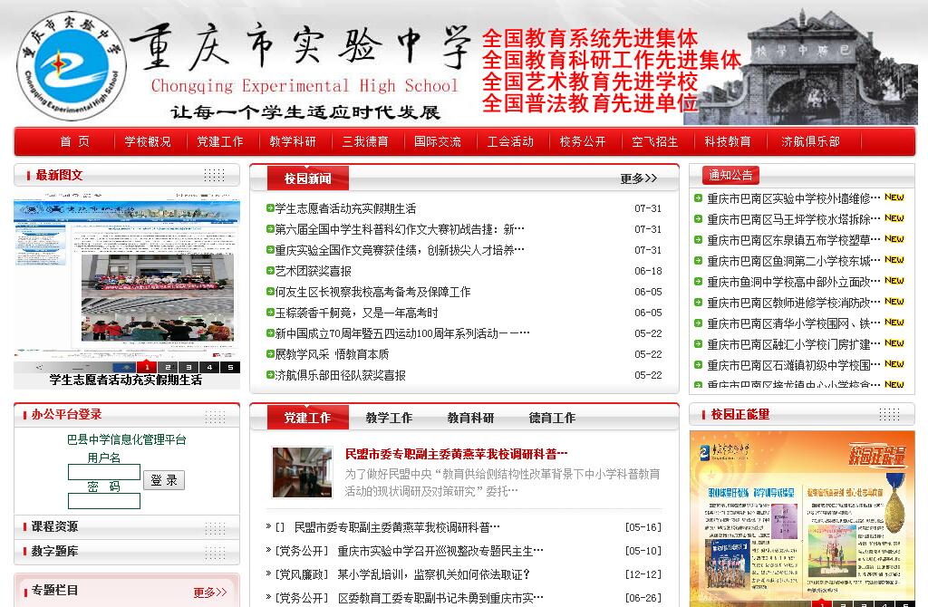The width and height of the screenshot is (928, 607).
Task: Open news link 何友生区长视察我校高考备考及保障工作
Action: (372, 292)
